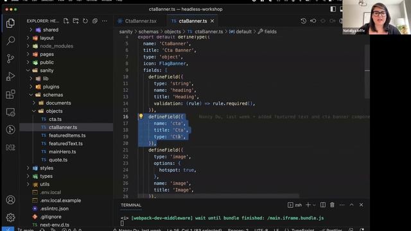The height and width of the screenshot is (231, 411).
Task: Open the Accounts menu icon
Action: pos(10,200)
